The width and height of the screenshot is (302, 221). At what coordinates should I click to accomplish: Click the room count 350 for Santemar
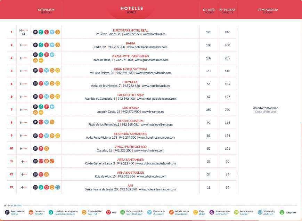[209, 110]
